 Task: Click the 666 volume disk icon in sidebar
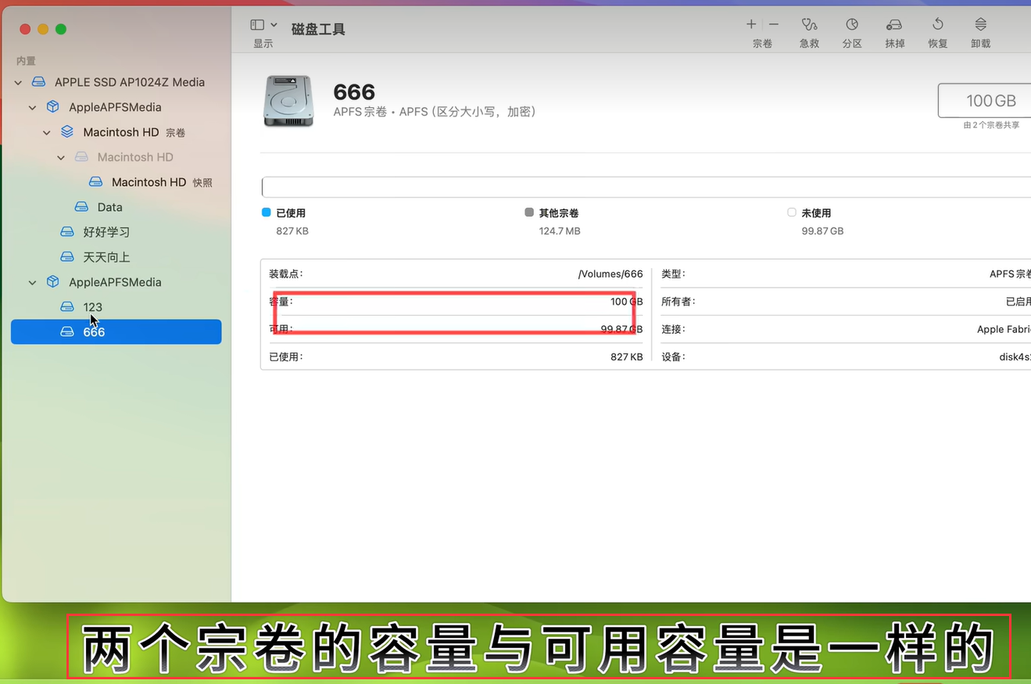(67, 332)
